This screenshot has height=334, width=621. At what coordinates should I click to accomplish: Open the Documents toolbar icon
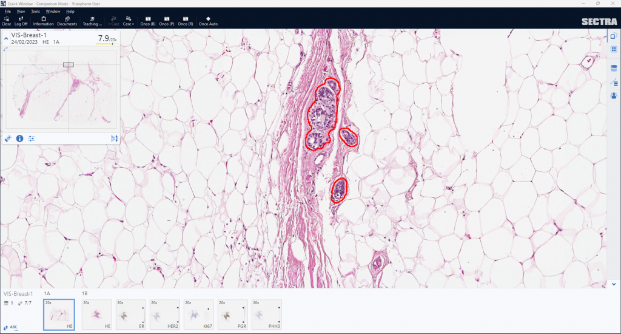(67, 21)
